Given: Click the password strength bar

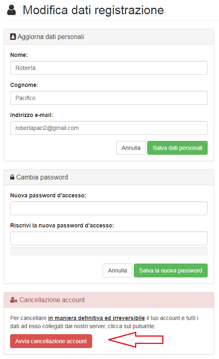Looking at the screenshot, I should point(109,251).
